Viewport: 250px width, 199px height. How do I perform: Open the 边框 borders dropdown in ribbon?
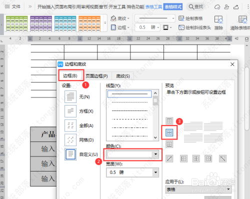(120, 27)
